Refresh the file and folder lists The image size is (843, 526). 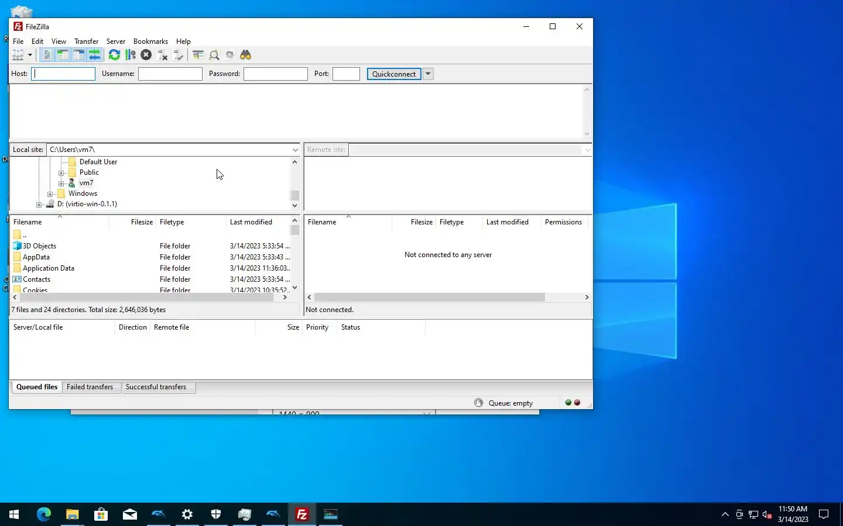[x=114, y=55]
